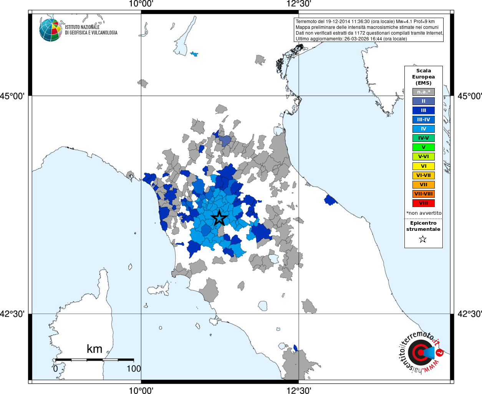Click the top 10°00' longitude label

(141, 4)
